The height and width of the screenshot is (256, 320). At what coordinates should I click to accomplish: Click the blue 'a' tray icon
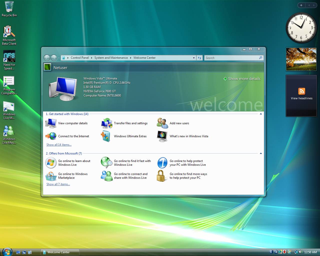[276, 252]
